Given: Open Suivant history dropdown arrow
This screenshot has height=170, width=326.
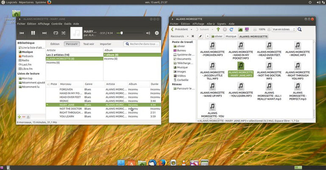Looking at the screenshot, I should tap(212, 29).
